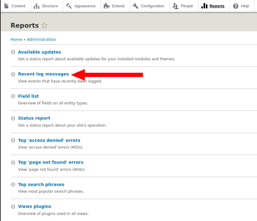Image resolution: width=257 pixels, height=221 pixels.
Task: Click the People icon in the toolbar
Action: 175,5
